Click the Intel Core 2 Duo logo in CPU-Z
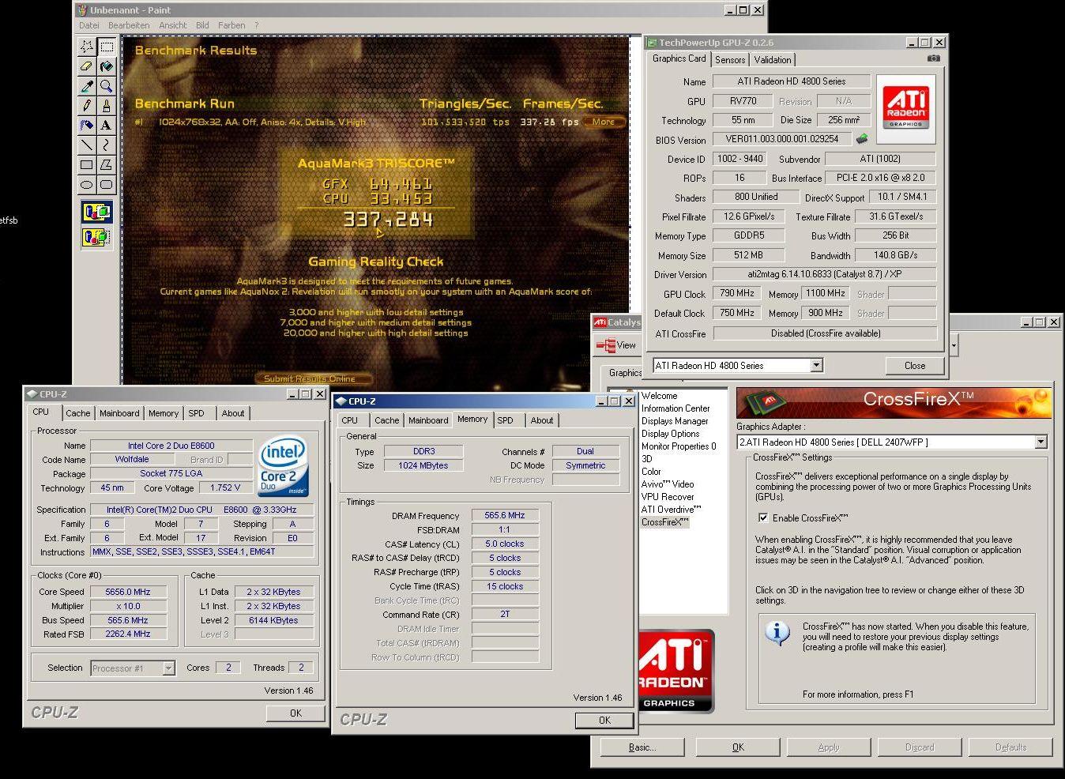The height and width of the screenshot is (779, 1065). [x=284, y=466]
